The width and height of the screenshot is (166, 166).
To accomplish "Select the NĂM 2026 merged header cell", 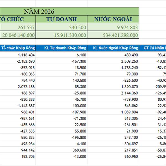I will pyautogui.click(x=69, y=11).
